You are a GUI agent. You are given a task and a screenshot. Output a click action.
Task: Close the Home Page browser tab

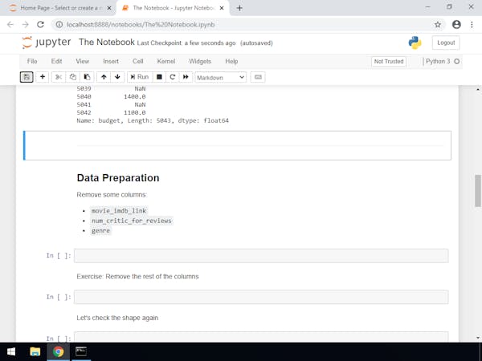[x=108, y=8]
